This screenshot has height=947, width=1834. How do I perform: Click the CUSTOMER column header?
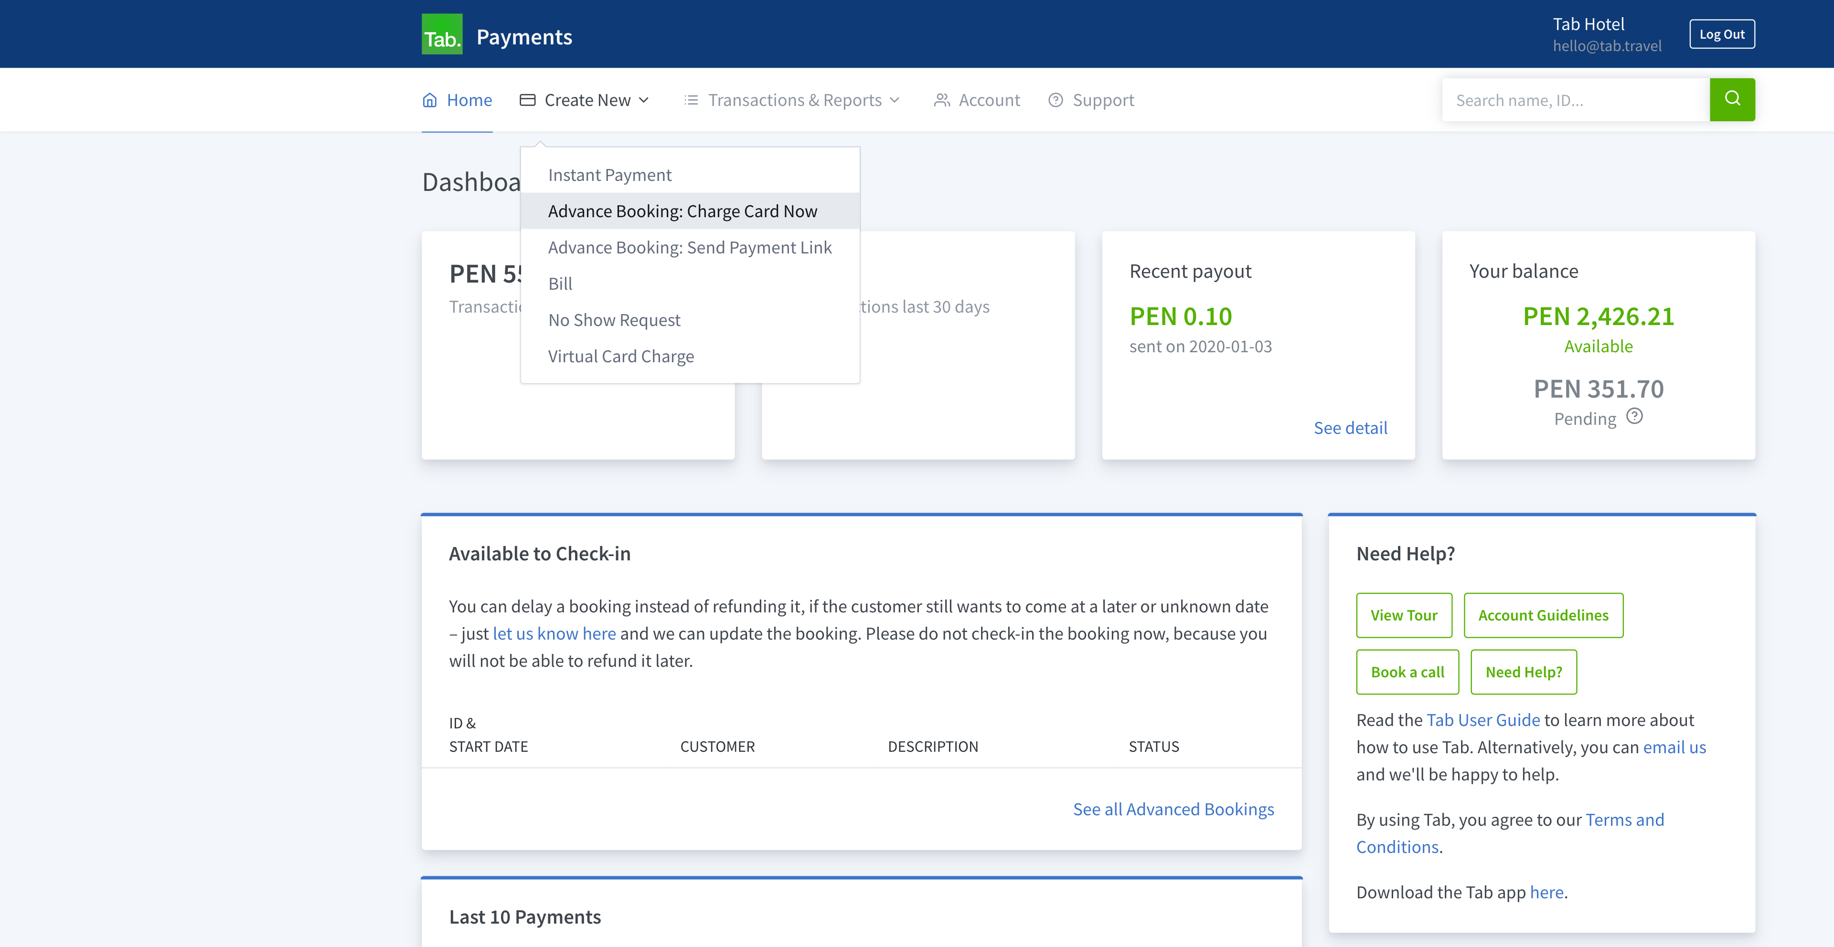pos(717,747)
